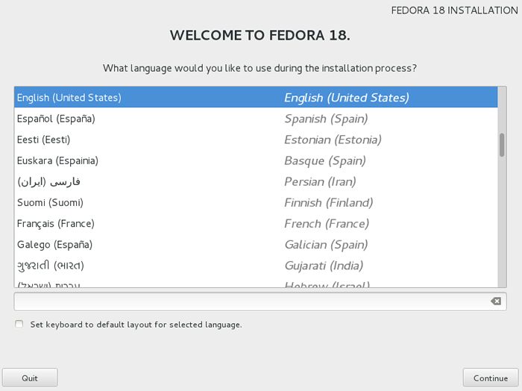Click the clear icon in the search field
522x391 pixels.
[x=496, y=301]
